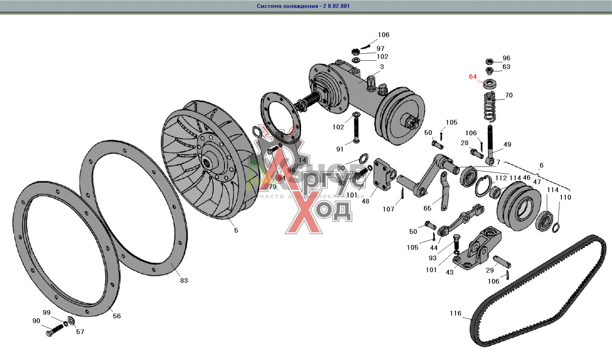
Task: Click the number 96 callout label
Action: tap(506, 58)
